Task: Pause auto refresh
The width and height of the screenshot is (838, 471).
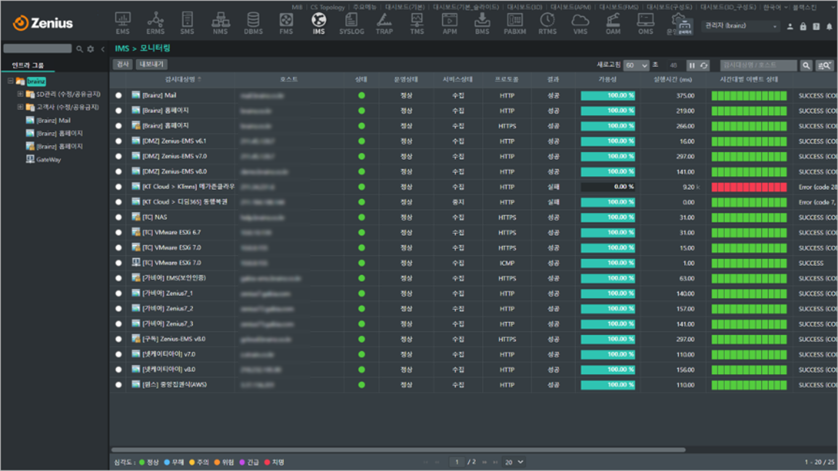Action: (x=692, y=66)
